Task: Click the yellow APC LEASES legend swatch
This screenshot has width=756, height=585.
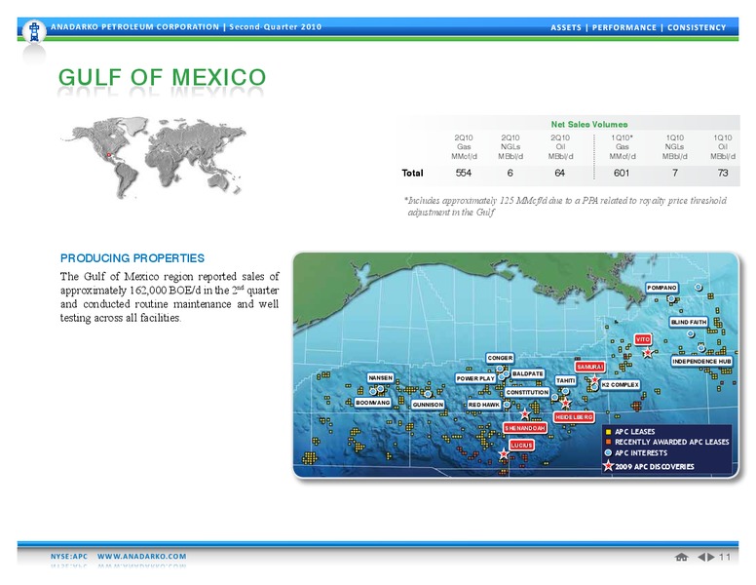Action: pyautogui.click(x=609, y=432)
